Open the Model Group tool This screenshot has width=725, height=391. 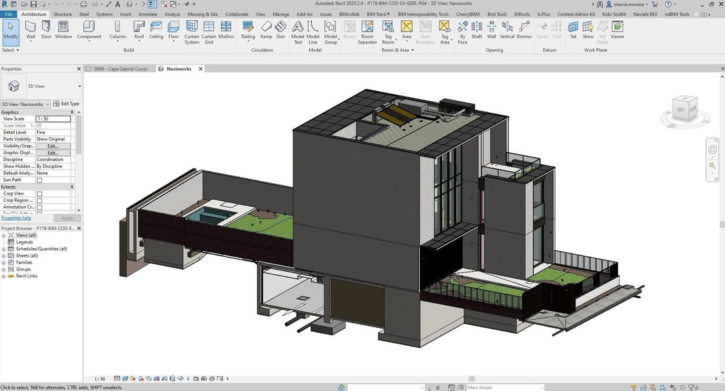coord(330,32)
